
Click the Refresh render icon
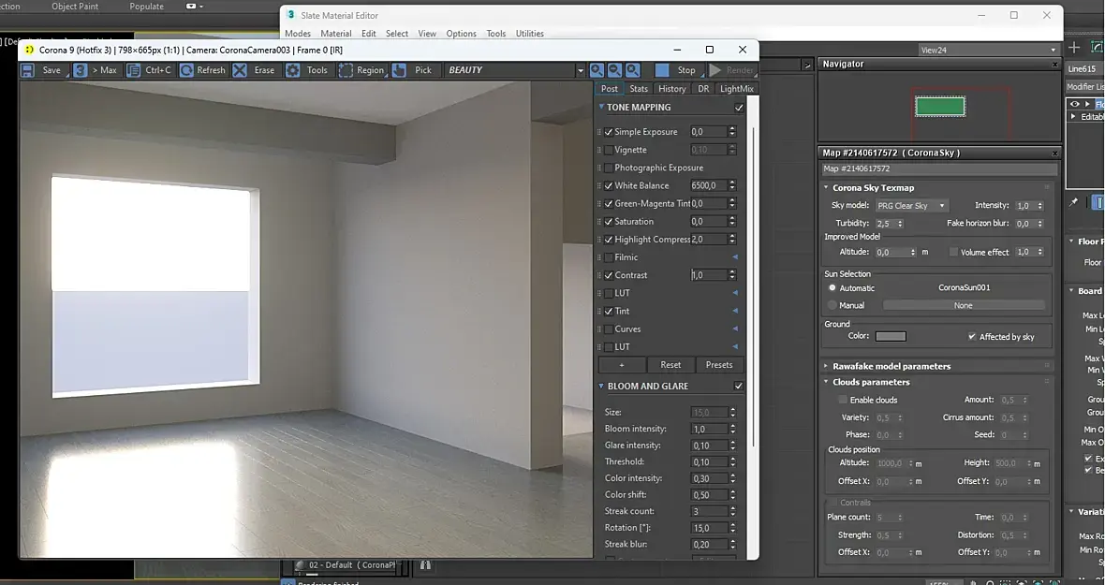[187, 70]
